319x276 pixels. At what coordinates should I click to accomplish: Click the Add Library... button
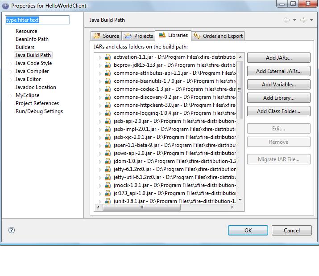click(x=279, y=98)
